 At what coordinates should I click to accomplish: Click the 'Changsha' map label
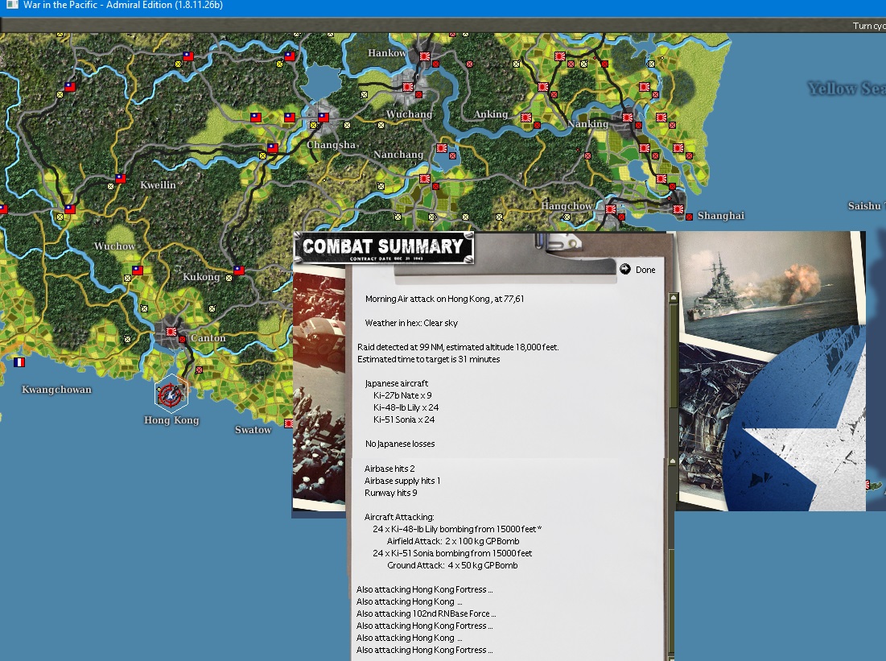click(x=331, y=145)
